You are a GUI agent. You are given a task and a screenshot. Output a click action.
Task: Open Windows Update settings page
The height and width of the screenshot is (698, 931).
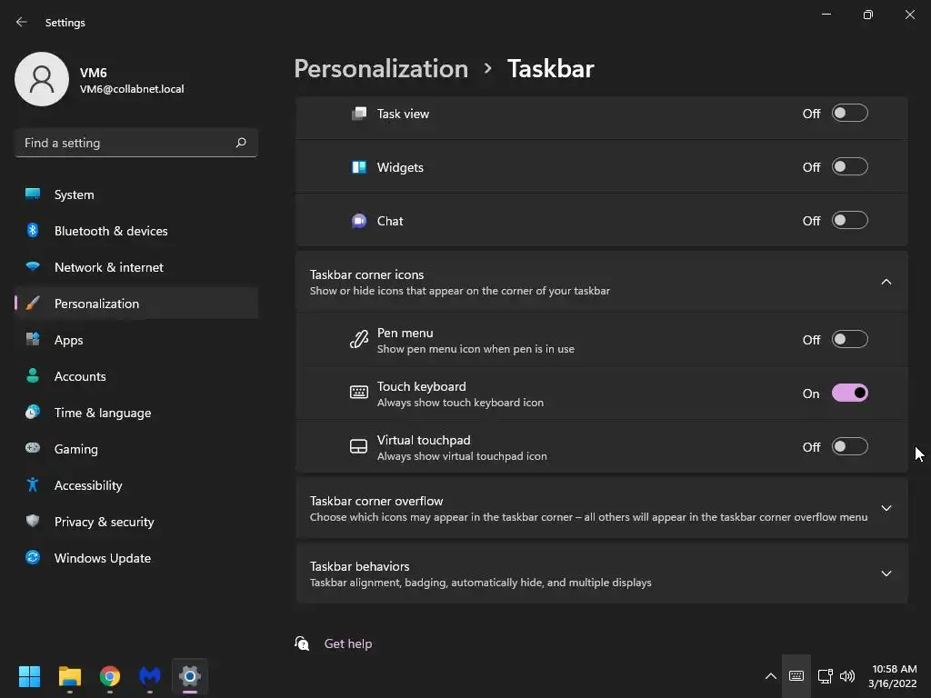[103, 558]
